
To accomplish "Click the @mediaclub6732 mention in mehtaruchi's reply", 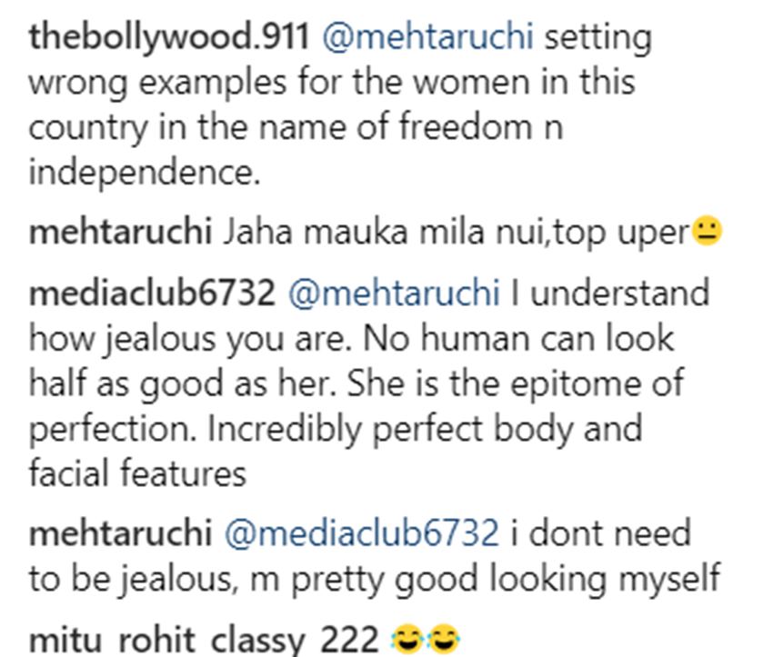I will click(x=361, y=533).
